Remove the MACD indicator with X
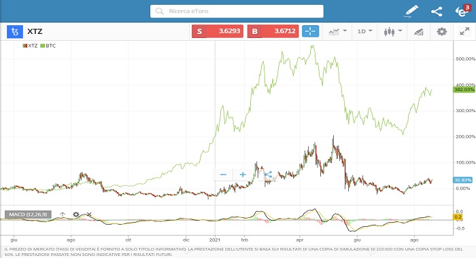476x258 pixels. [x=89, y=215]
